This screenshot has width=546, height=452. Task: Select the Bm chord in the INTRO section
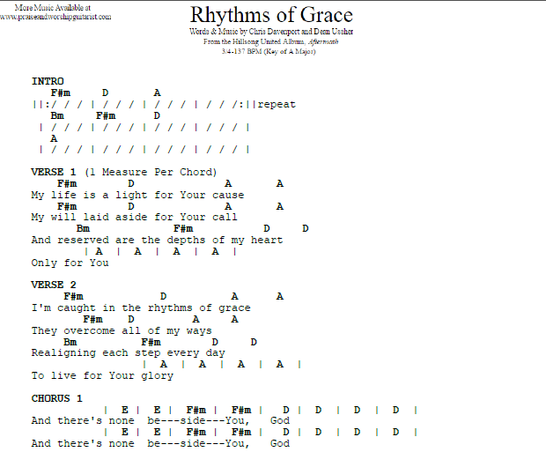pos(57,115)
